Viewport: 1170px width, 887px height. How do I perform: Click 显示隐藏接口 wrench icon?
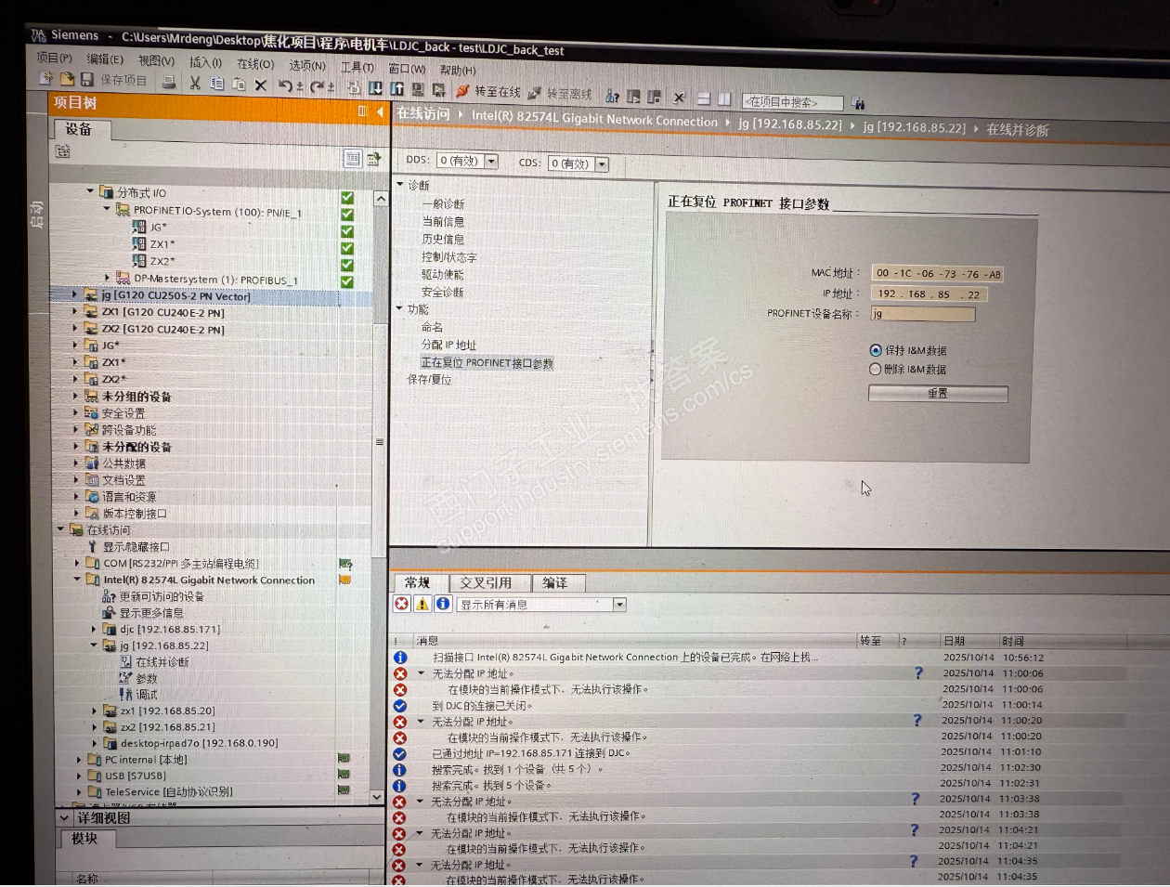click(x=92, y=546)
